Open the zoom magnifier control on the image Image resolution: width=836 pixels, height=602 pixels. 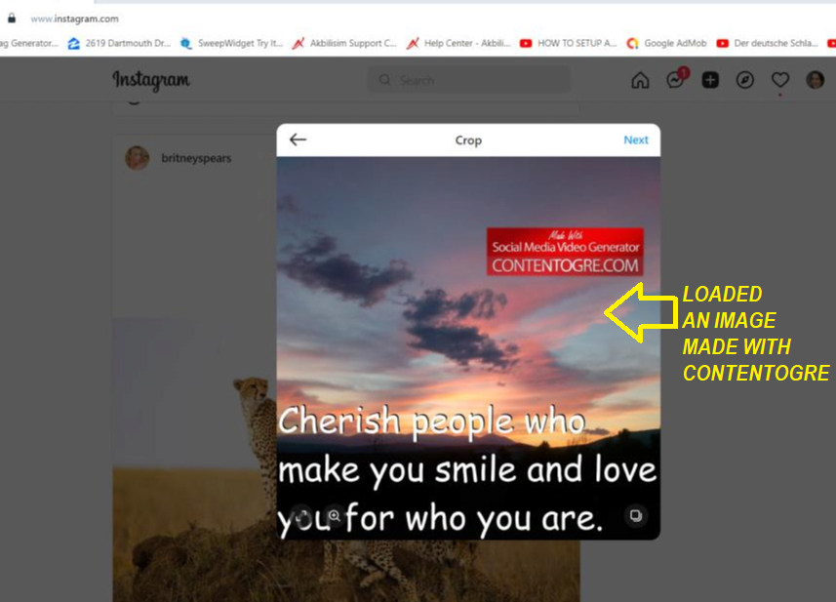click(335, 515)
